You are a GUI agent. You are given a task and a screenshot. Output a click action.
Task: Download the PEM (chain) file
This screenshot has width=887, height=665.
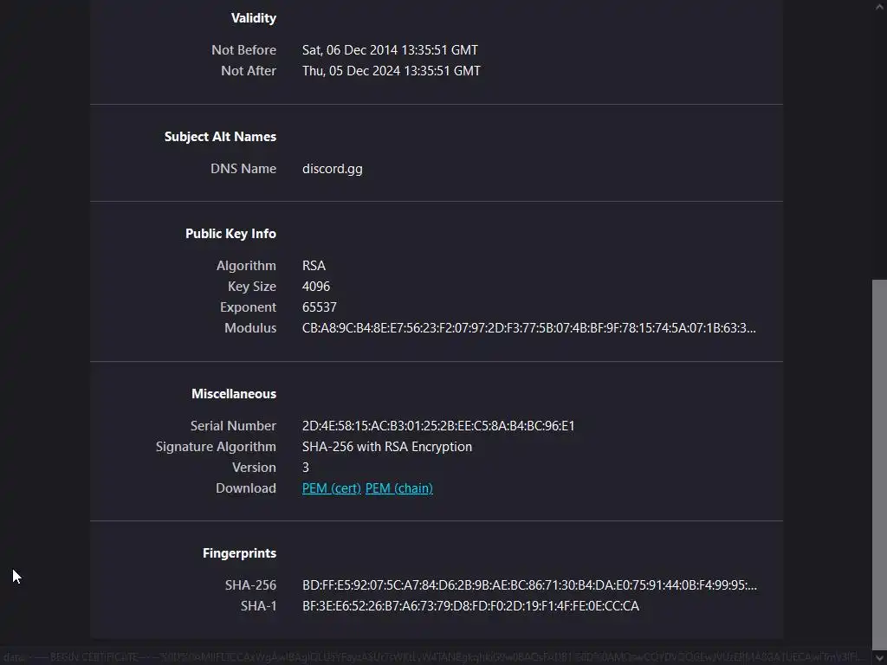(398, 488)
